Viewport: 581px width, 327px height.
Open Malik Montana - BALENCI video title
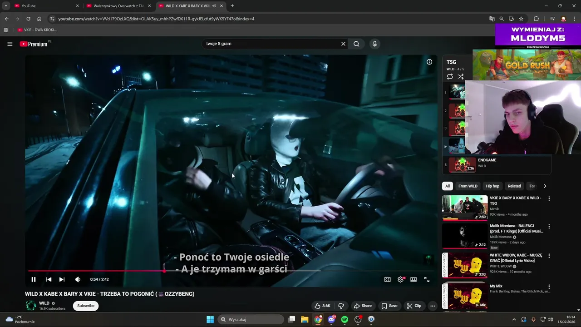(516, 228)
